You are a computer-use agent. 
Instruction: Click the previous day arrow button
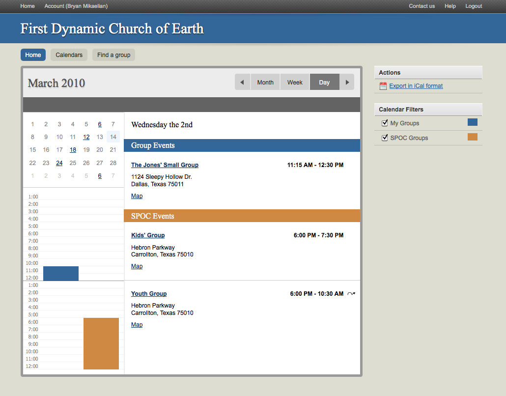[242, 82]
